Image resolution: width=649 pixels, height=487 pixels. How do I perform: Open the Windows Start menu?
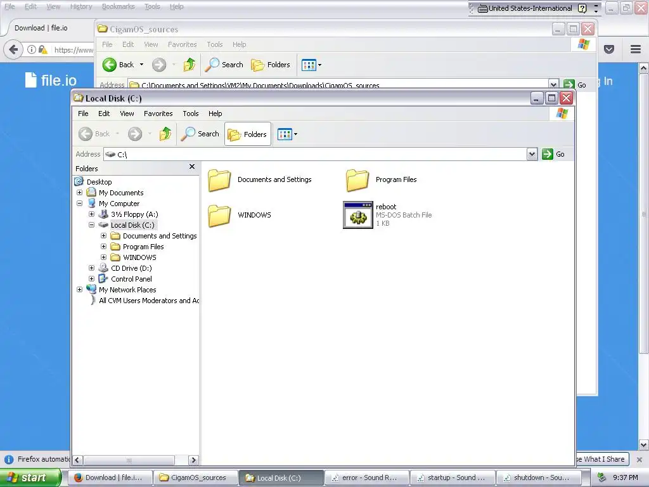(x=30, y=477)
